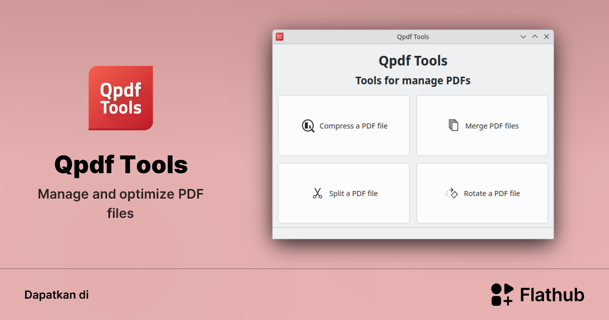
Task: Click the Tools for manage PDFs subtitle
Action: tap(413, 80)
